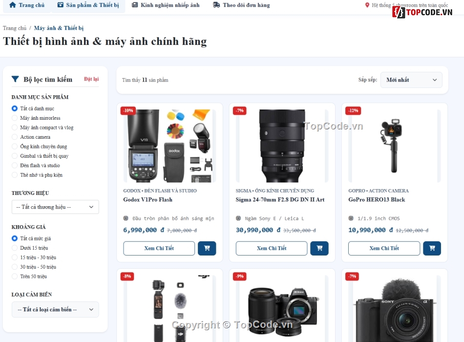Screen dimensions: 464x342
Task: Click the location pin icon for showroom system
Action: click(x=367, y=5)
